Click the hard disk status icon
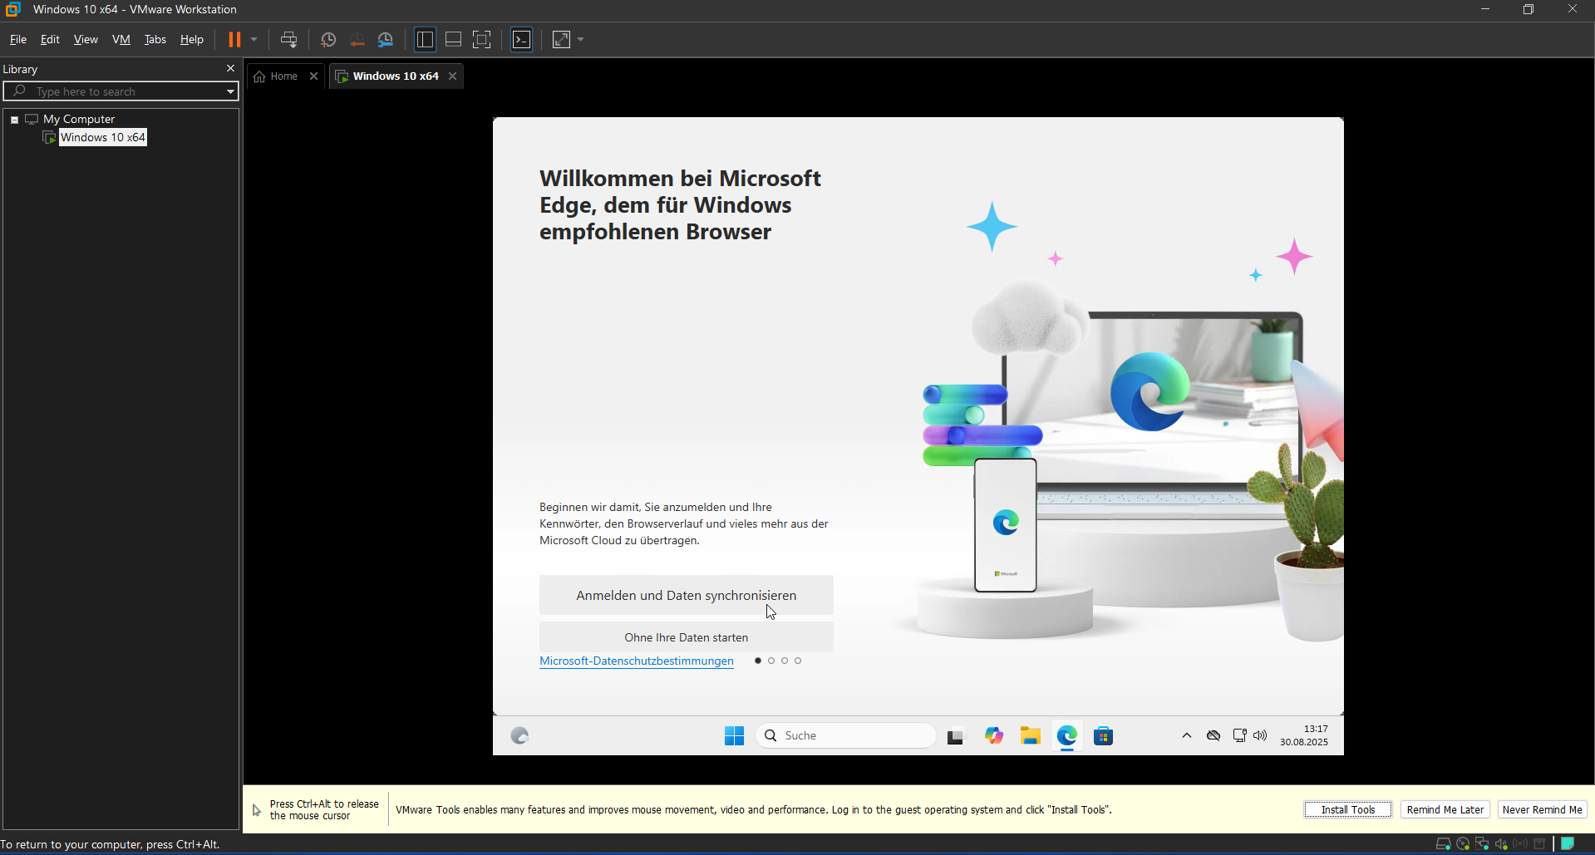The image size is (1595, 855). point(1443,844)
